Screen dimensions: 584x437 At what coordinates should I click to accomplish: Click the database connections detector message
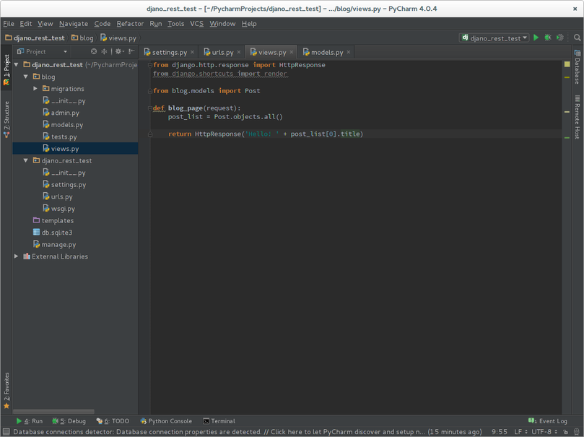(x=248, y=432)
